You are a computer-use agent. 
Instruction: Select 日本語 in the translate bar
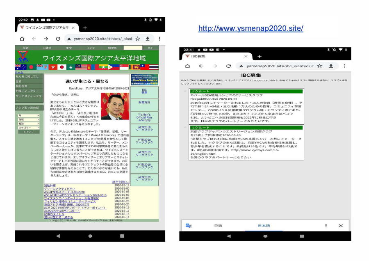(x=264, y=225)
